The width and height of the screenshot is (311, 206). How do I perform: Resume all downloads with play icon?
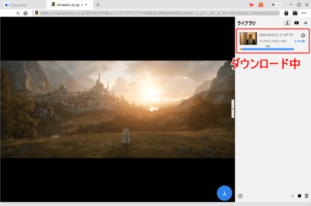click(292, 196)
